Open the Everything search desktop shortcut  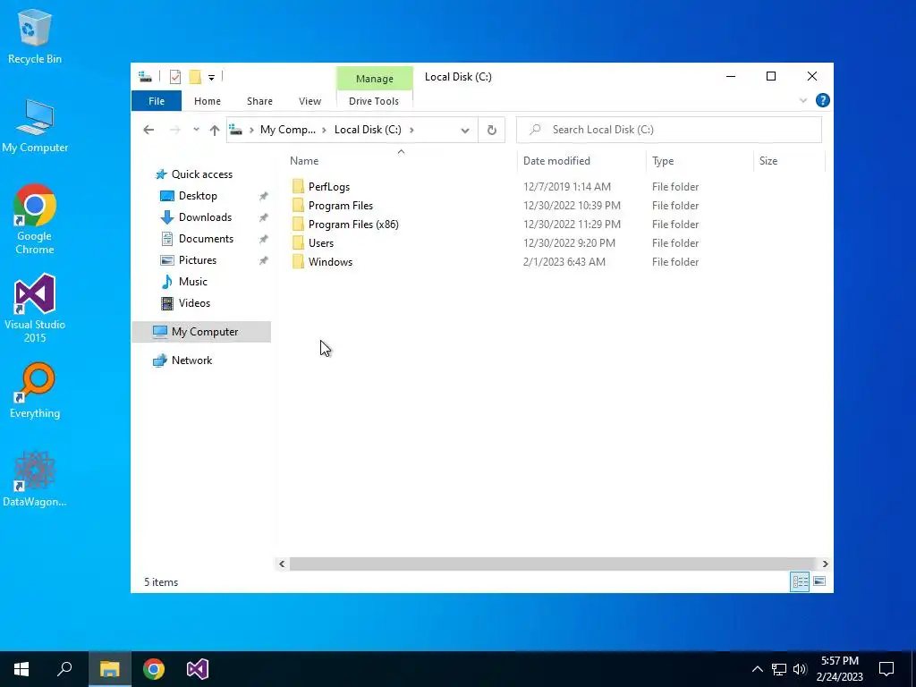[35, 391]
